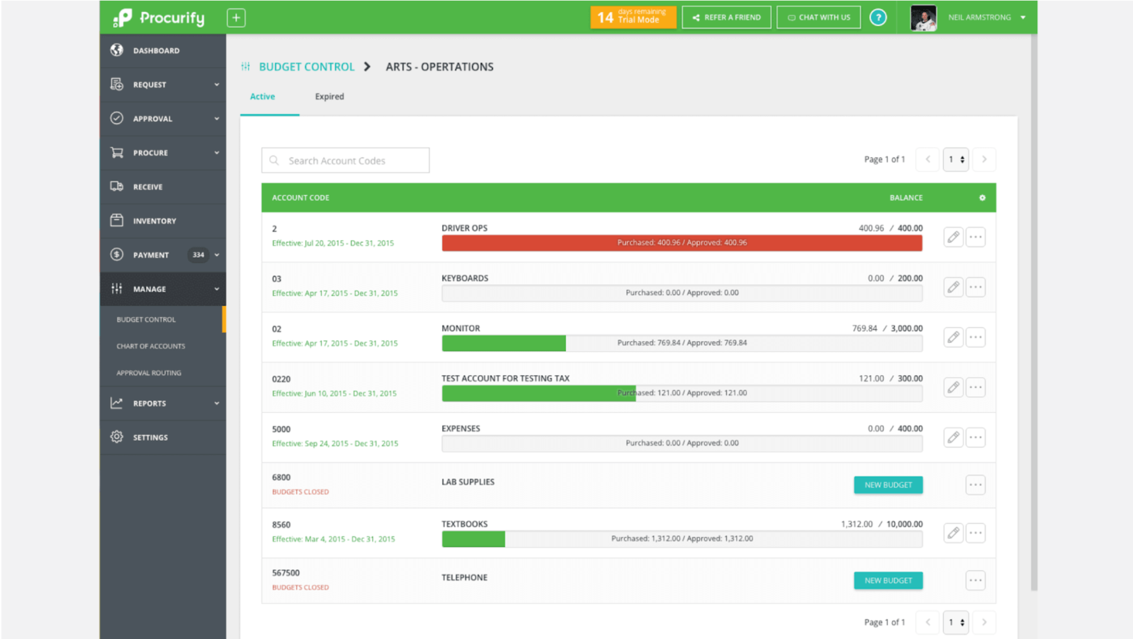Expand the Manage menu section
Image resolution: width=1133 pixels, height=639 pixels.
click(x=162, y=289)
